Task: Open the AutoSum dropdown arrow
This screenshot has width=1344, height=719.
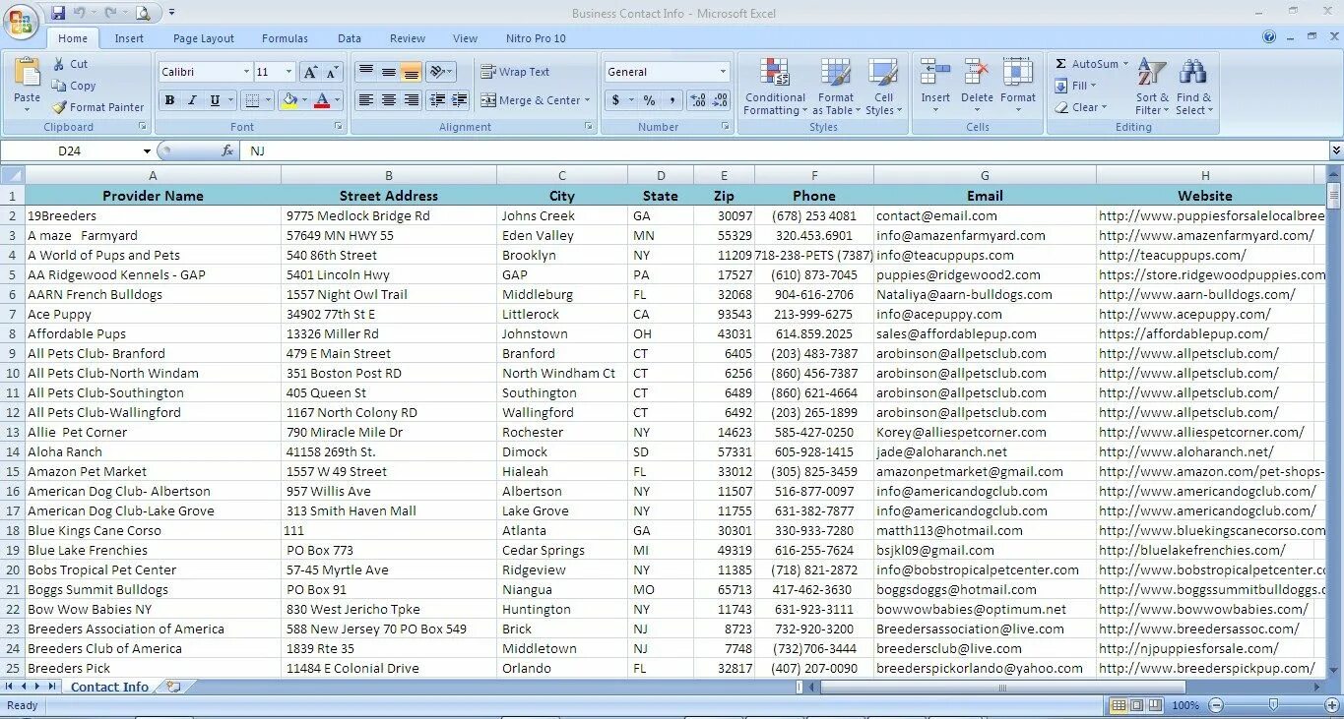Action: click(1126, 64)
